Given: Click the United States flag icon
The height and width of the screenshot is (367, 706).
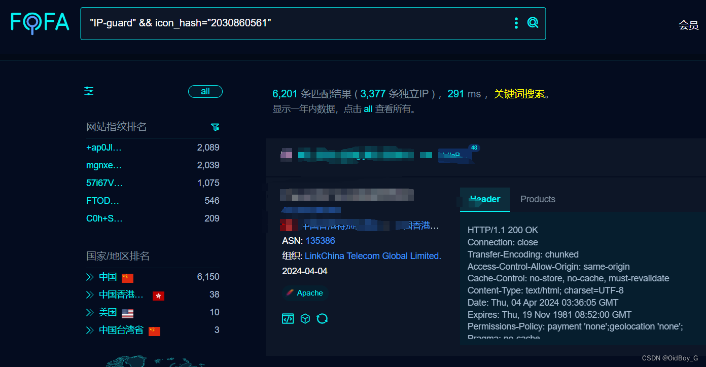Looking at the screenshot, I should tap(127, 313).
